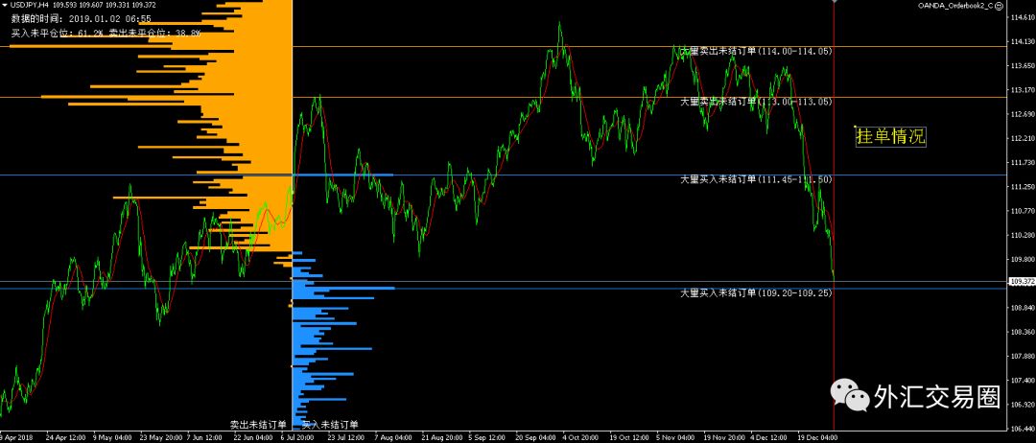Viewport: 1036px width, 443px height.
Task: Click time axis label 23 Jul 12:00
Action: coord(346,437)
